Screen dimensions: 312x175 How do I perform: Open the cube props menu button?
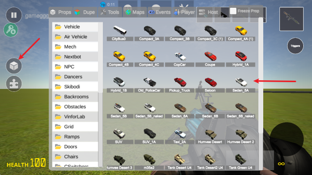click(14, 66)
